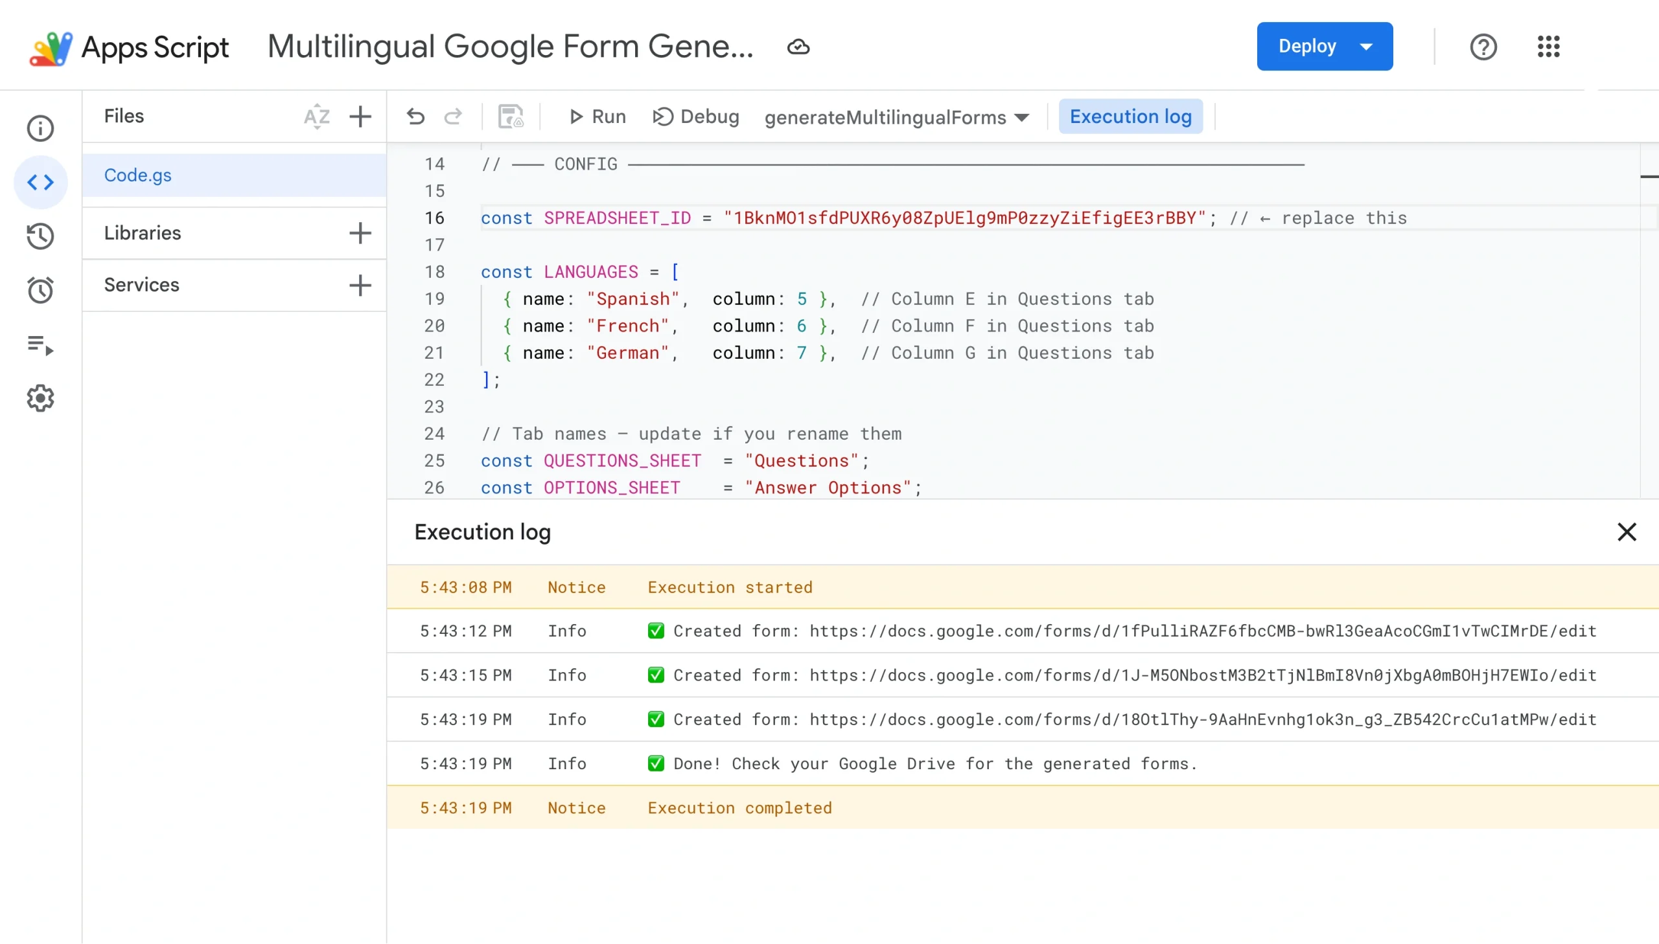This screenshot has height=944, width=1659.
Task: Expand the Deploy dropdown arrow
Action: (x=1366, y=47)
